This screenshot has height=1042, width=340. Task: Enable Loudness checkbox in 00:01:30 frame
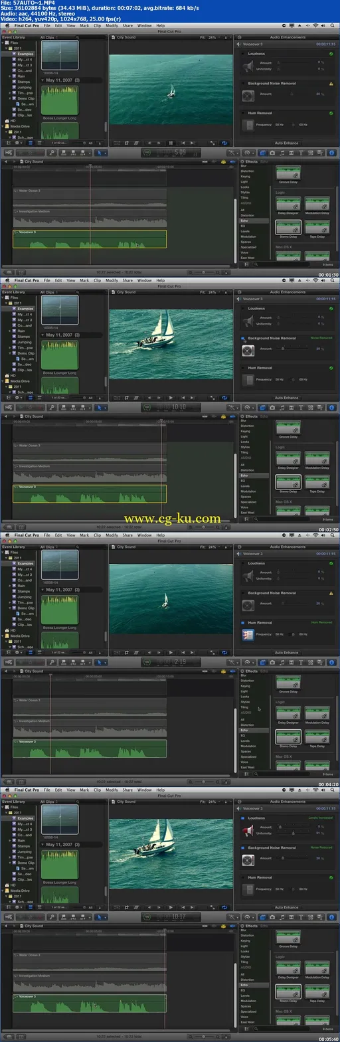point(243,54)
